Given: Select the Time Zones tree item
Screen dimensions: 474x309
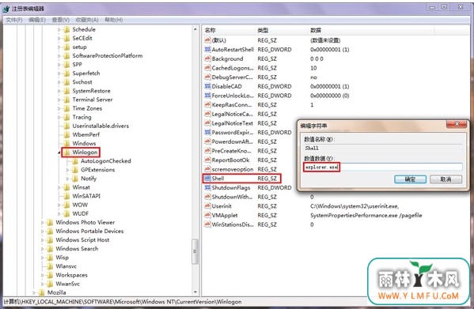Looking at the screenshot, I should pyautogui.click(x=87, y=108).
